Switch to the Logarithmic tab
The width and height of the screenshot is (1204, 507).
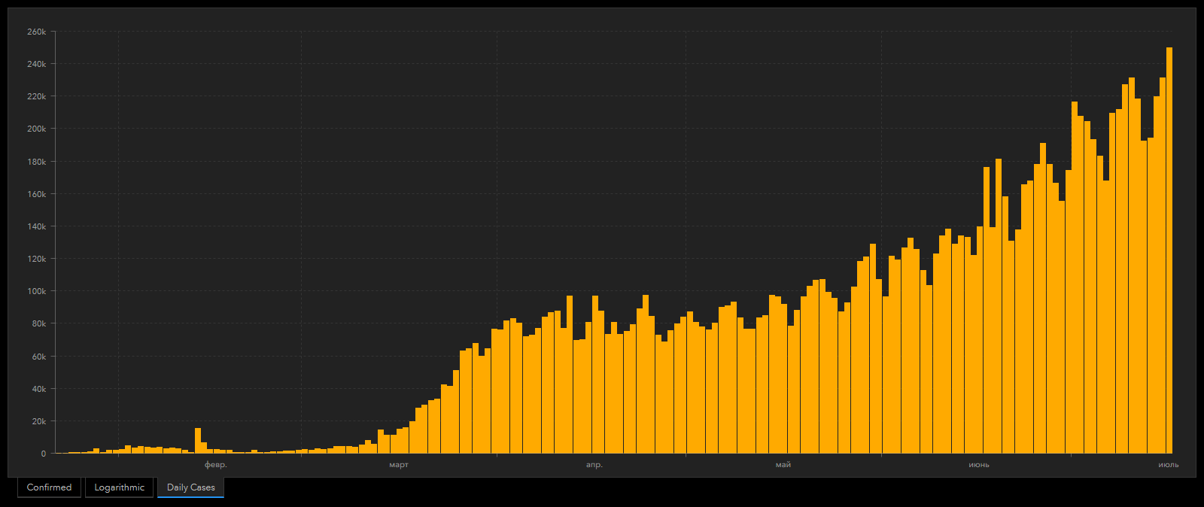pyautogui.click(x=119, y=487)
